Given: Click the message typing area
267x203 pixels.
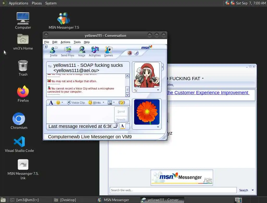Looking at the screenshot, I should point(80,115).
